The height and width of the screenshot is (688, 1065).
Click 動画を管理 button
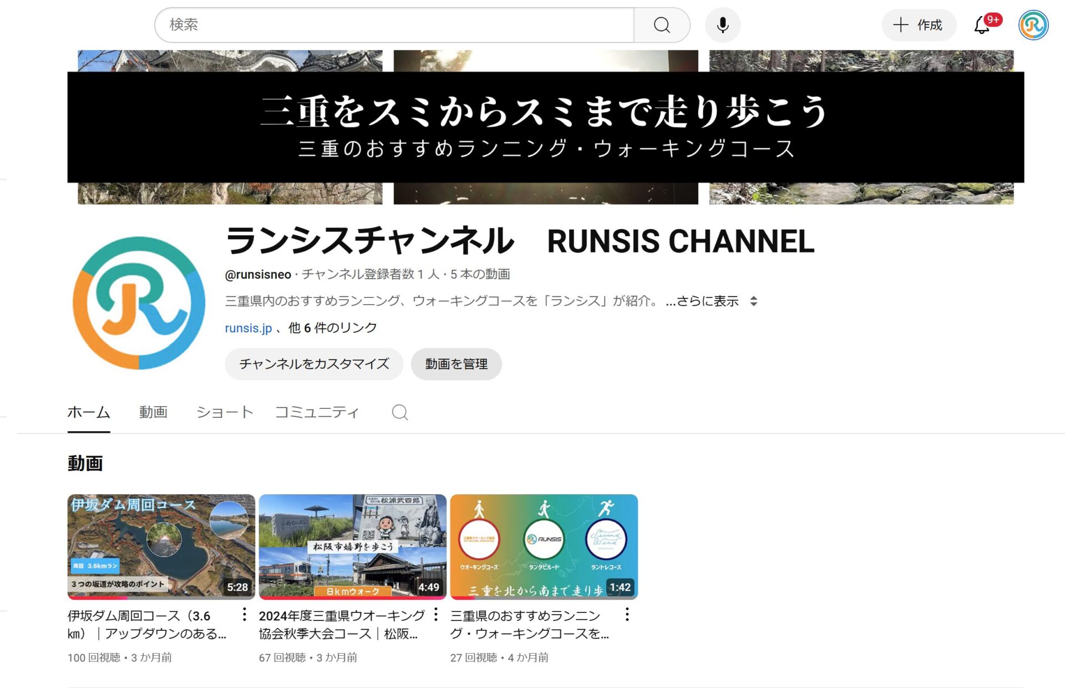click(457, 364)
